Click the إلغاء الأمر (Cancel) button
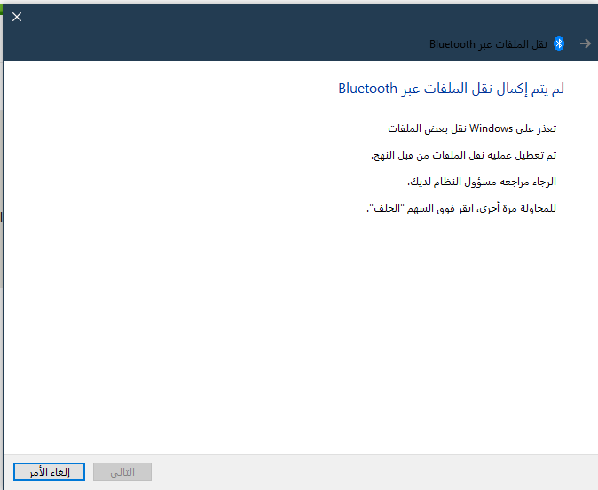This screenshot has height=490, width=598. (49, 472)
